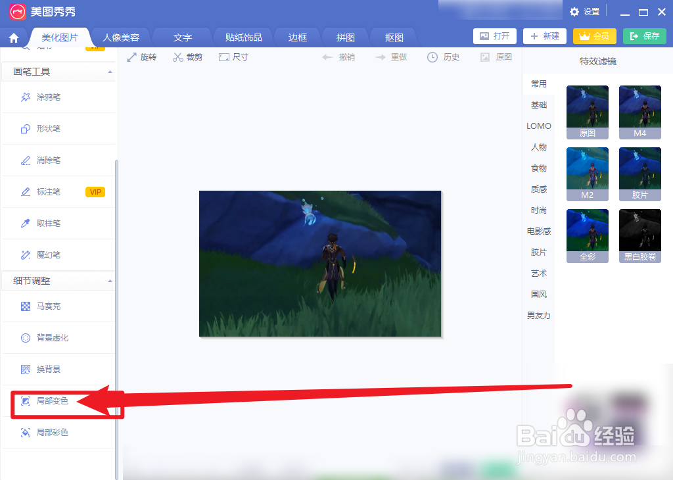673x480 pixels.
Task: Select the 时尚 filter category
Action: 539,210
